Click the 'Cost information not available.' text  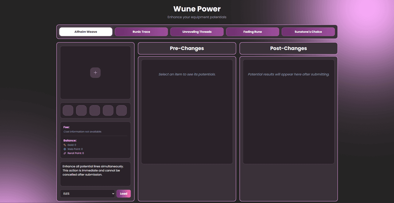click(83, 132)
